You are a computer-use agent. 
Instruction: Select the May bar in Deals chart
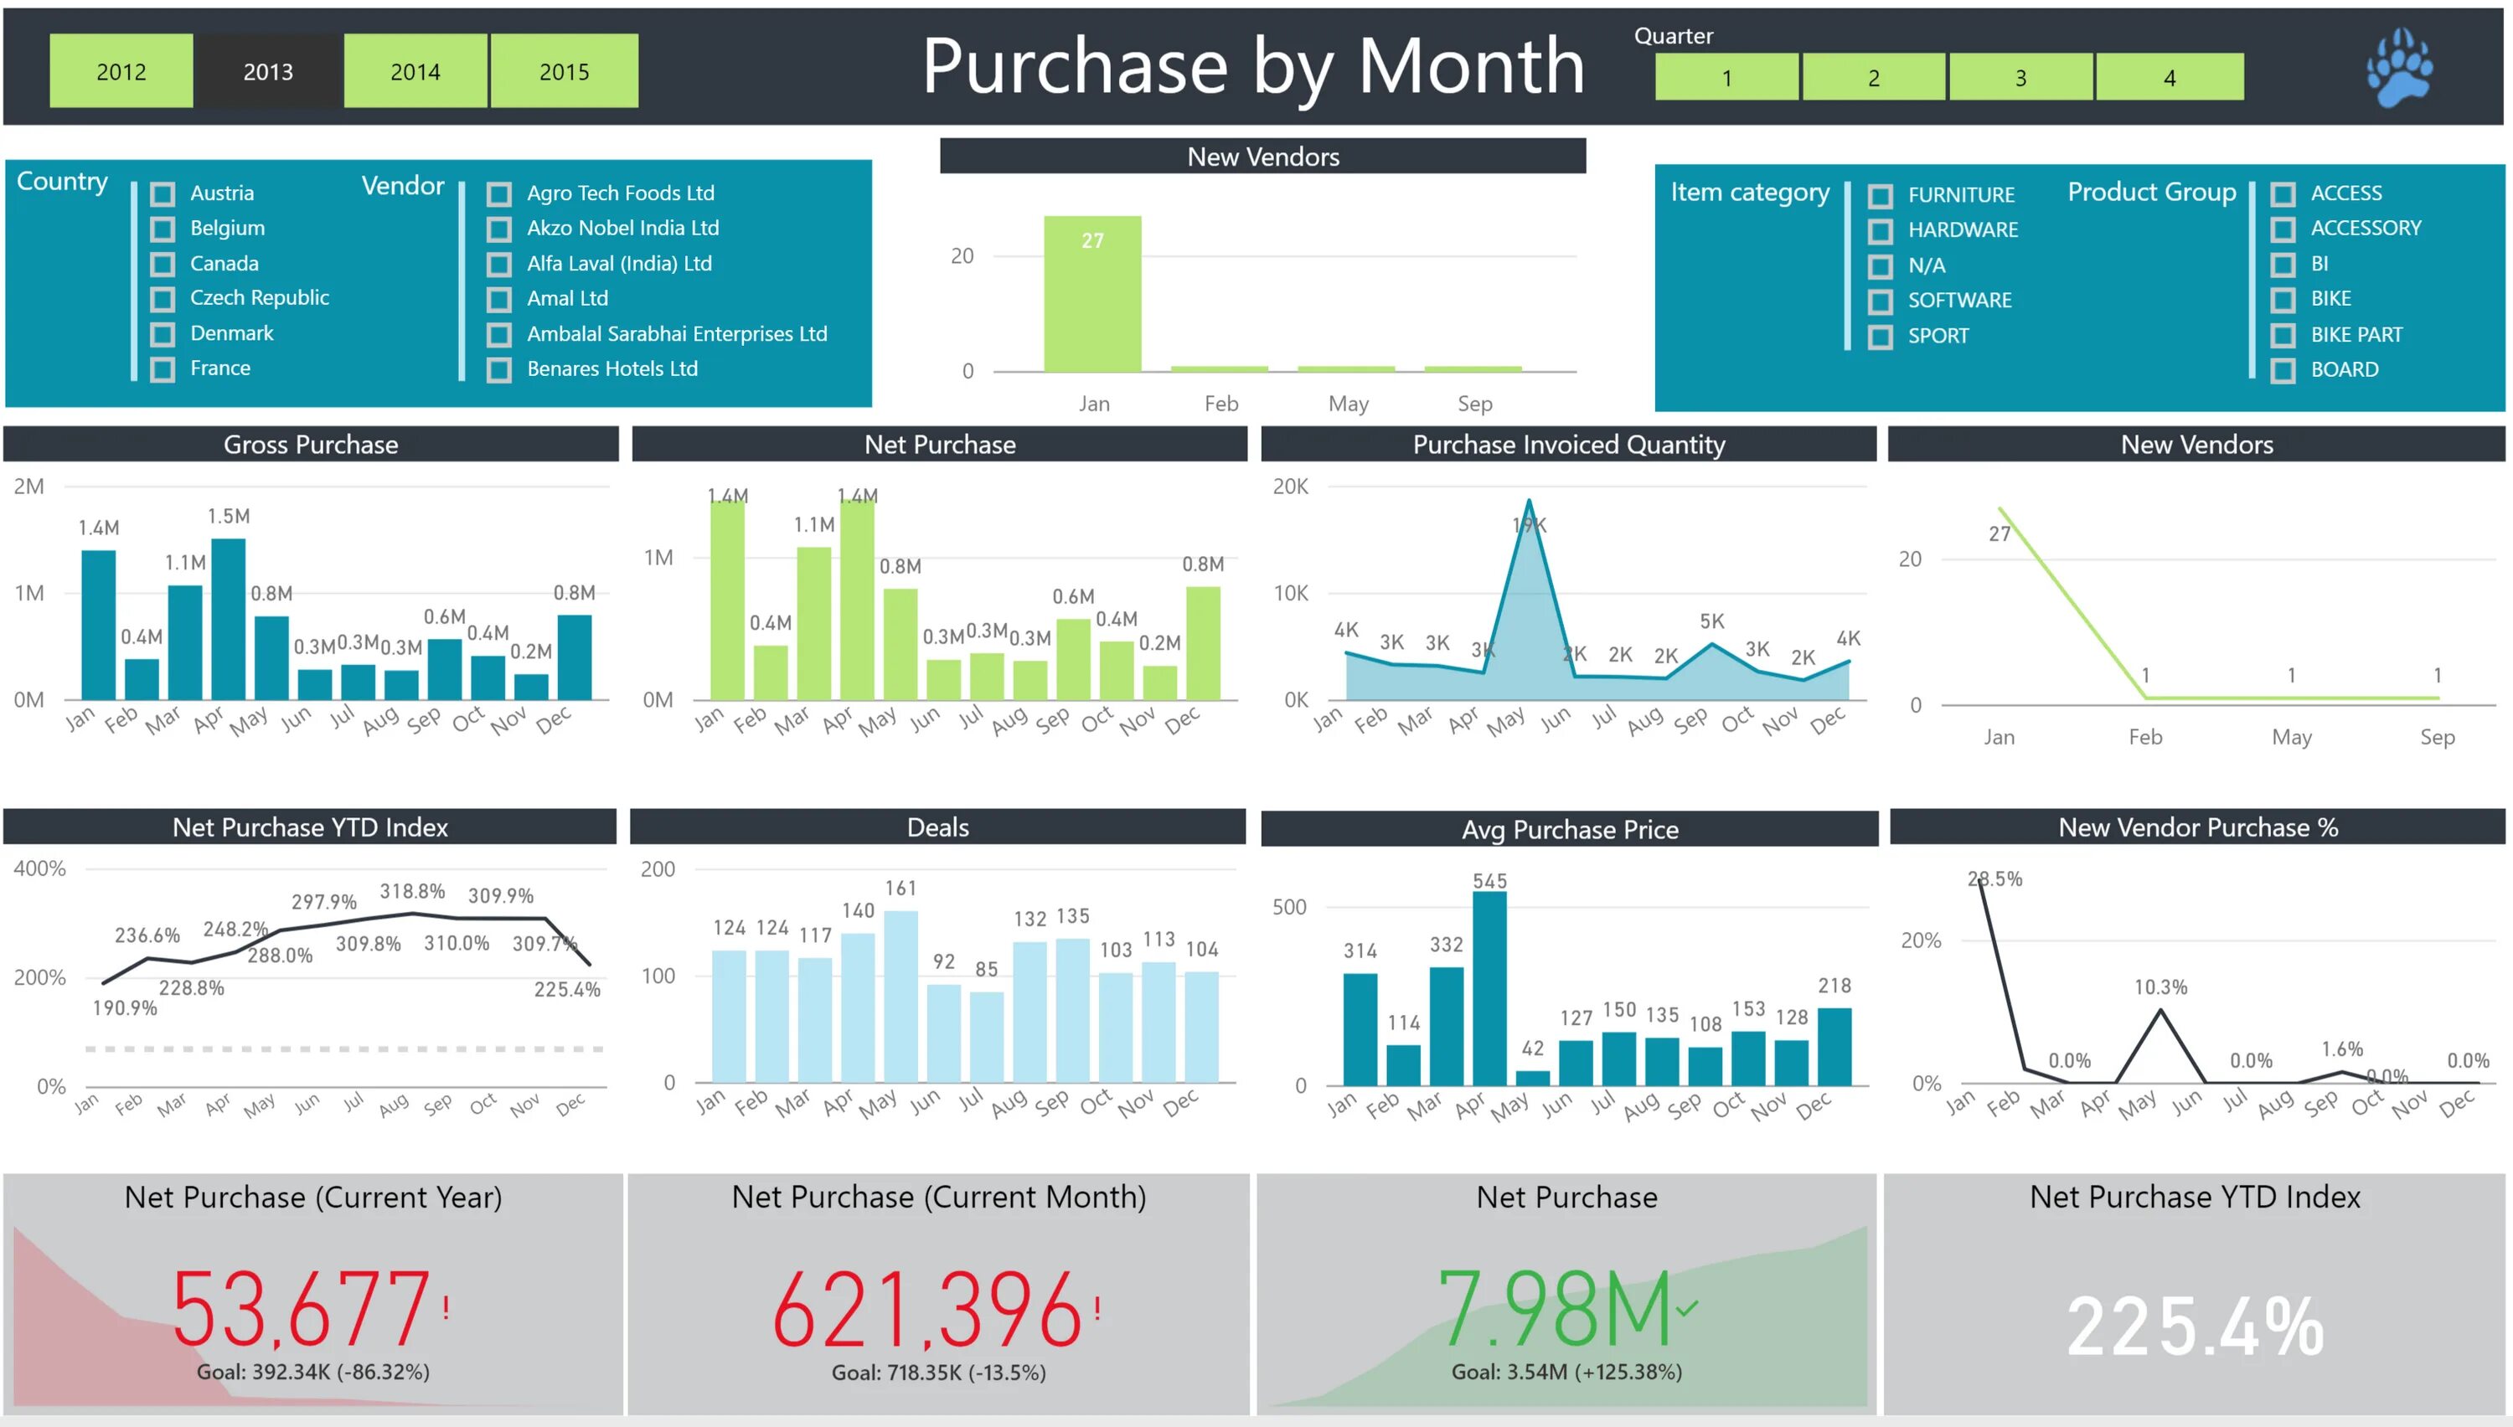(900, 995)
